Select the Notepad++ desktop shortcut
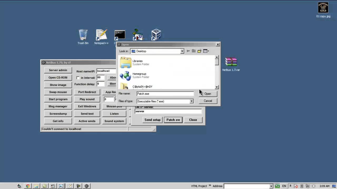The width and height of the screenshot is (337, 189). 101,37
